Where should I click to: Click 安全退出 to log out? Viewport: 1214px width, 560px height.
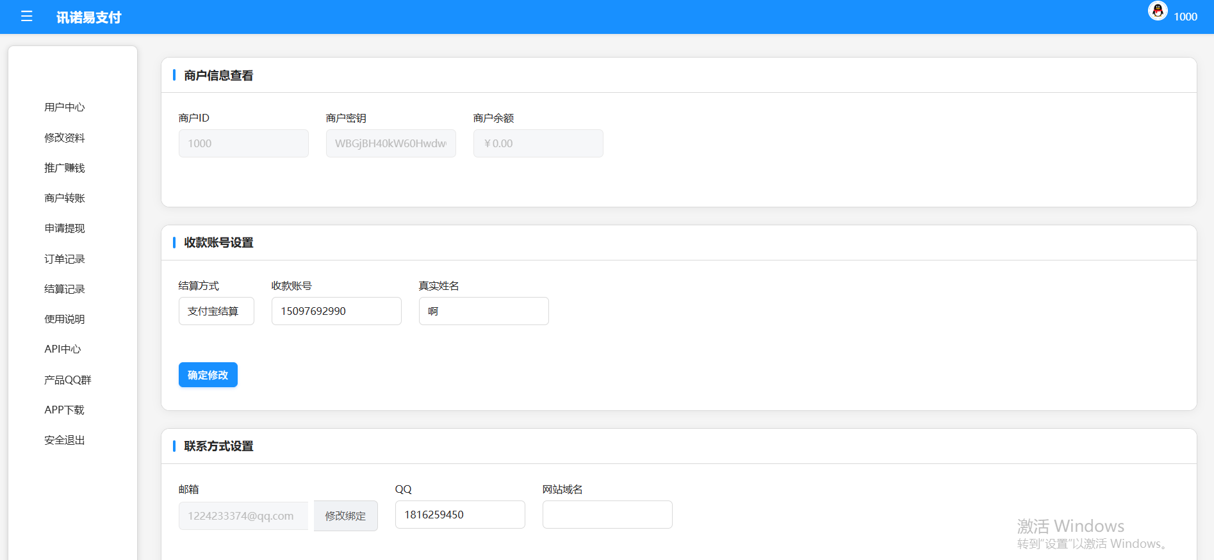[x=64, y=440]
